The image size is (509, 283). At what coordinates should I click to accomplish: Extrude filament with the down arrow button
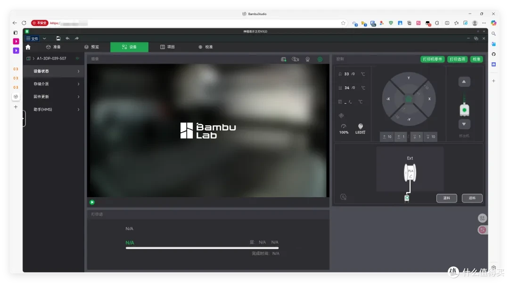point(464,124)
